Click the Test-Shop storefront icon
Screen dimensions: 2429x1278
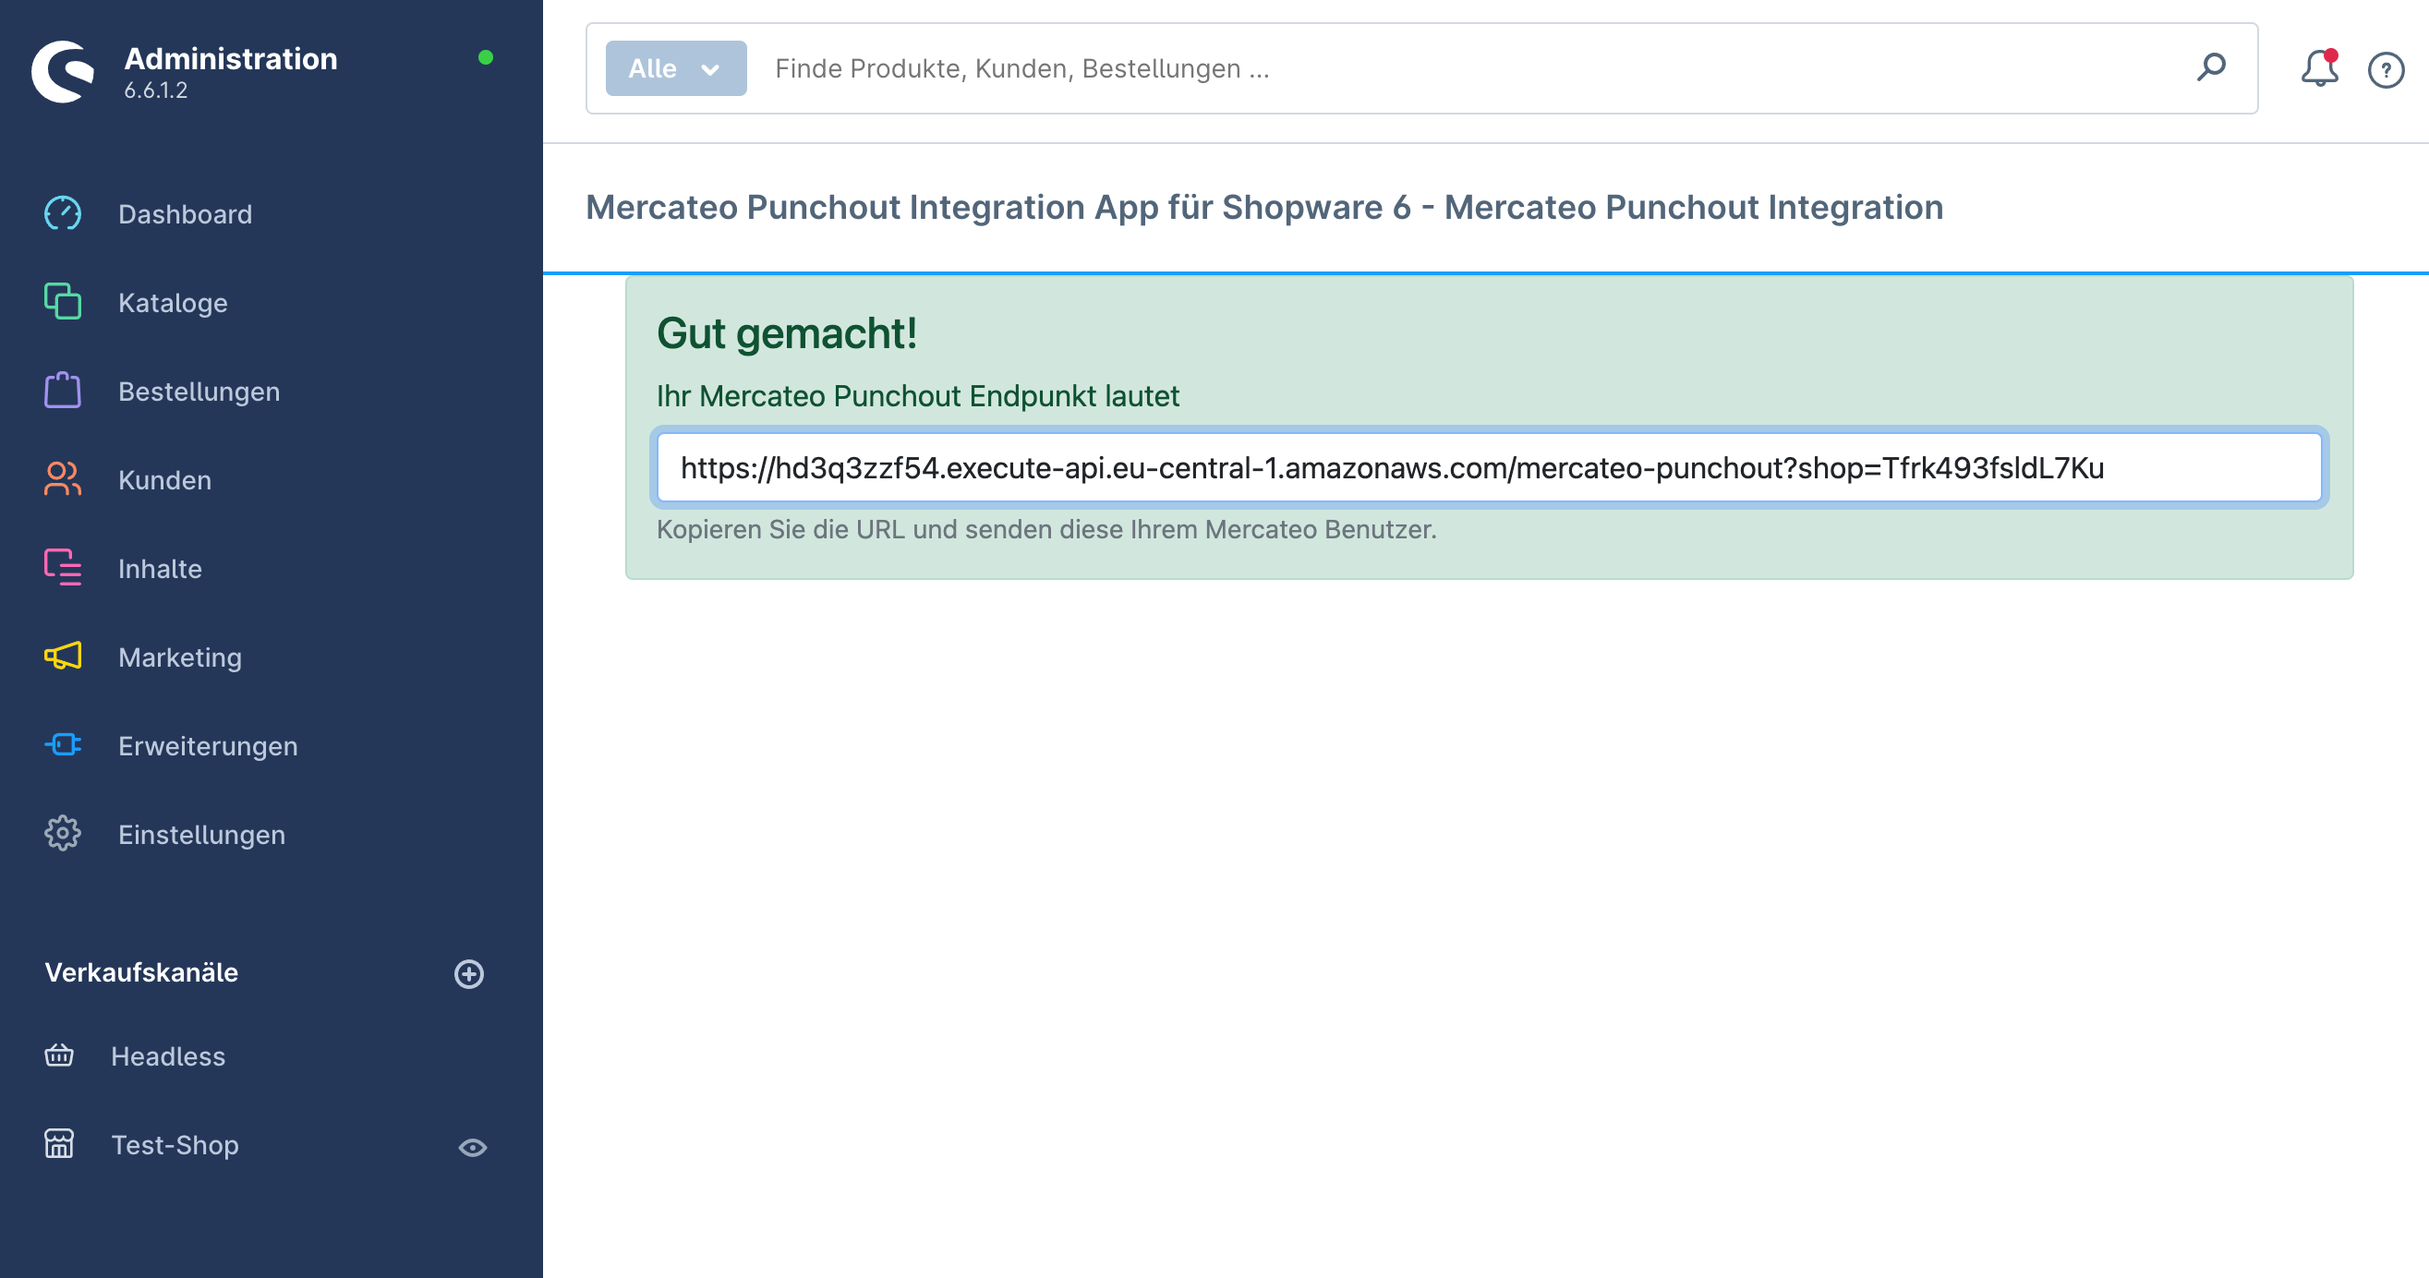click(58, 1143)
